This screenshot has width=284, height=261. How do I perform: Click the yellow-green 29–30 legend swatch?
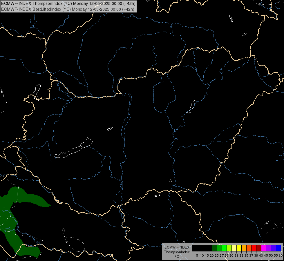click(229, 248)
